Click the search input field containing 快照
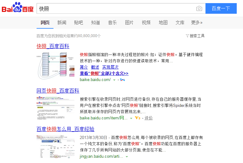The height and width of the screenshot is (163, 243). [x=116, y=8]
